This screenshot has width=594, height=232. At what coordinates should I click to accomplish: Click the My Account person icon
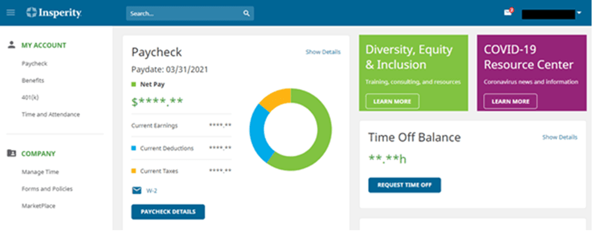[12, 45]
